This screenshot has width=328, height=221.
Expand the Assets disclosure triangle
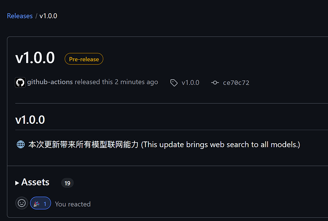(17, 183)
